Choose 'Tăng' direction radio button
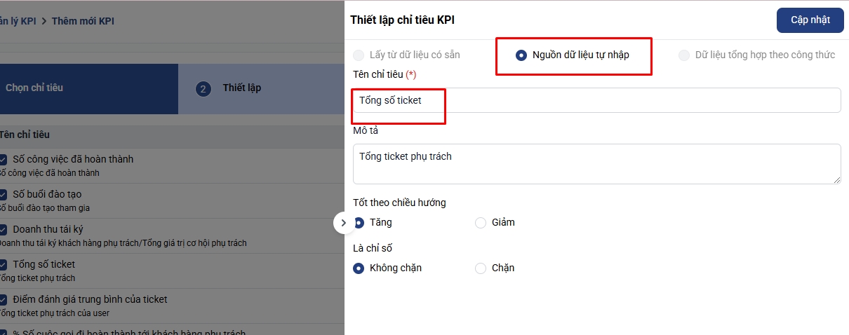Screen dimensions: 849x335 359,223
